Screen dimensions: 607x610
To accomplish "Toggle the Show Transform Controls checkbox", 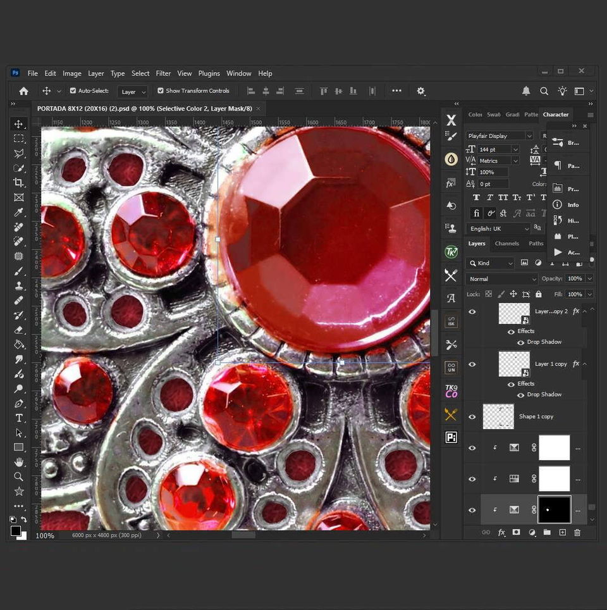I will point(160,90).
